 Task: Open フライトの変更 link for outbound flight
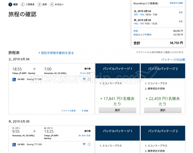pyautogui.click(x=68, y=111)
